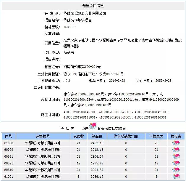Click 华耀城7#地块项目13幢 building name
186x181 pixels.
click(43, 163)
